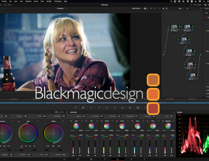The width and height of the screenshot is (209, 161).
Task: Open the Mark menu
Action: [x=16, y=1]
